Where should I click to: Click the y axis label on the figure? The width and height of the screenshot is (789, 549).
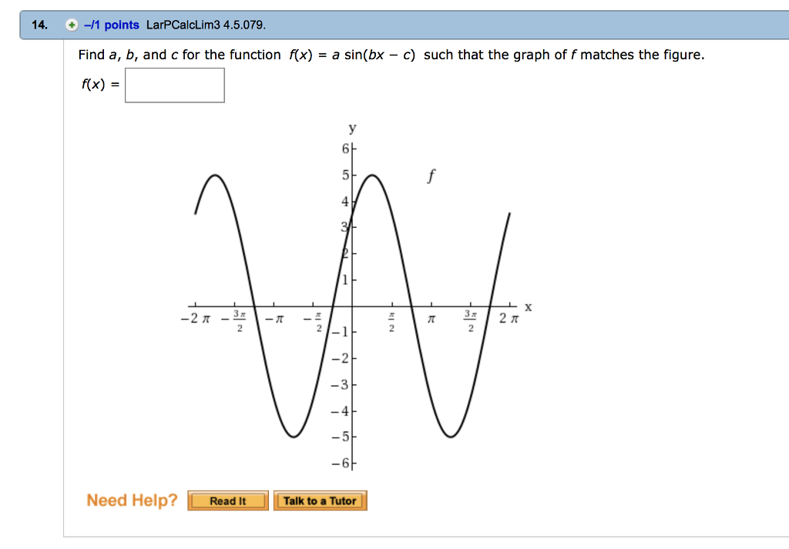pos(351,128)
